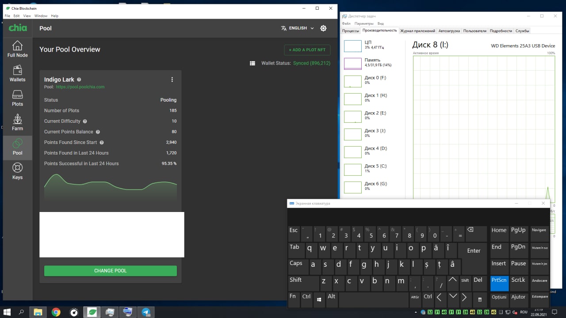This screenshot has width=566, height=318.
Task: Toggle Alt key on on-screen keyboard
Action: pos(332,299)
